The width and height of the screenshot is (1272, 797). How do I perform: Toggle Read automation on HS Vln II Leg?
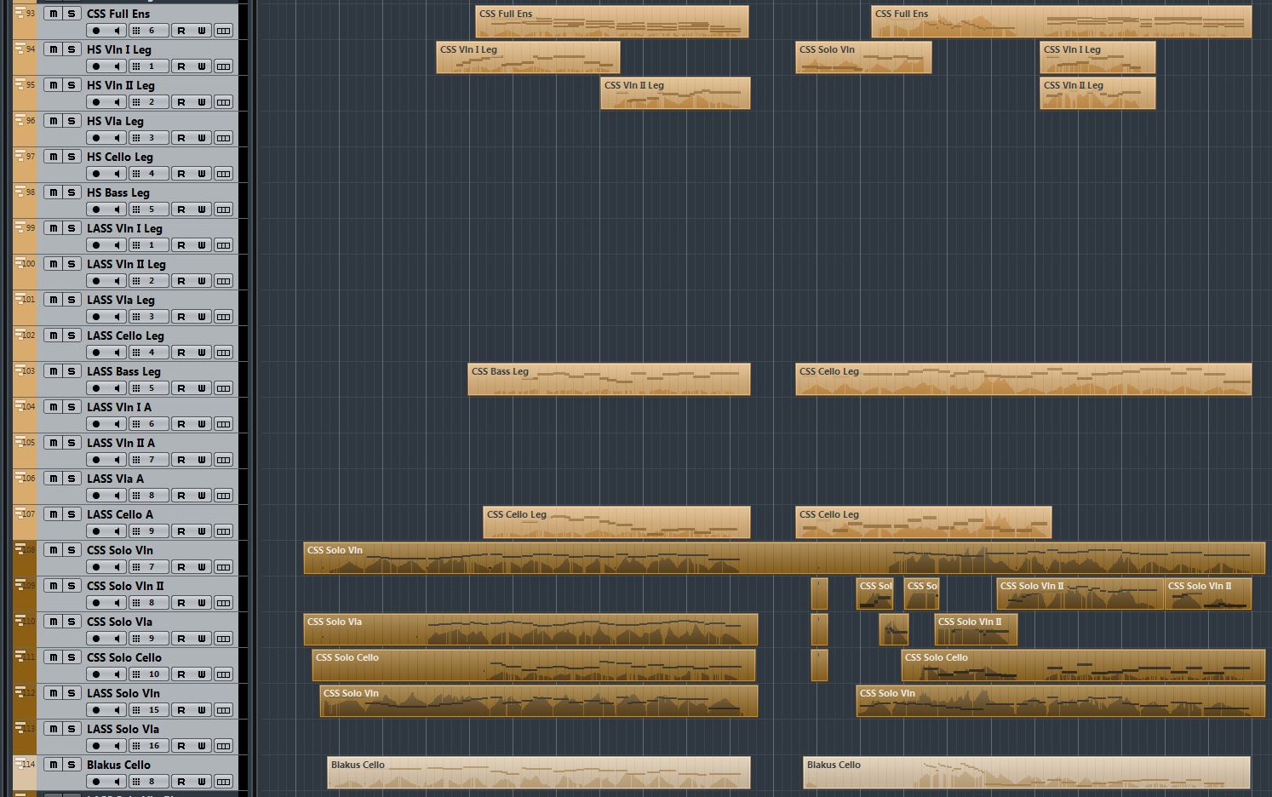click(x=180, y=102)
